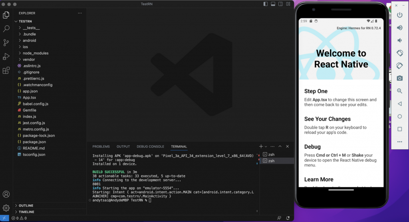409x222 pixels.
Task: Take emulator screenshot with camera icon
Action: (399, 78)
